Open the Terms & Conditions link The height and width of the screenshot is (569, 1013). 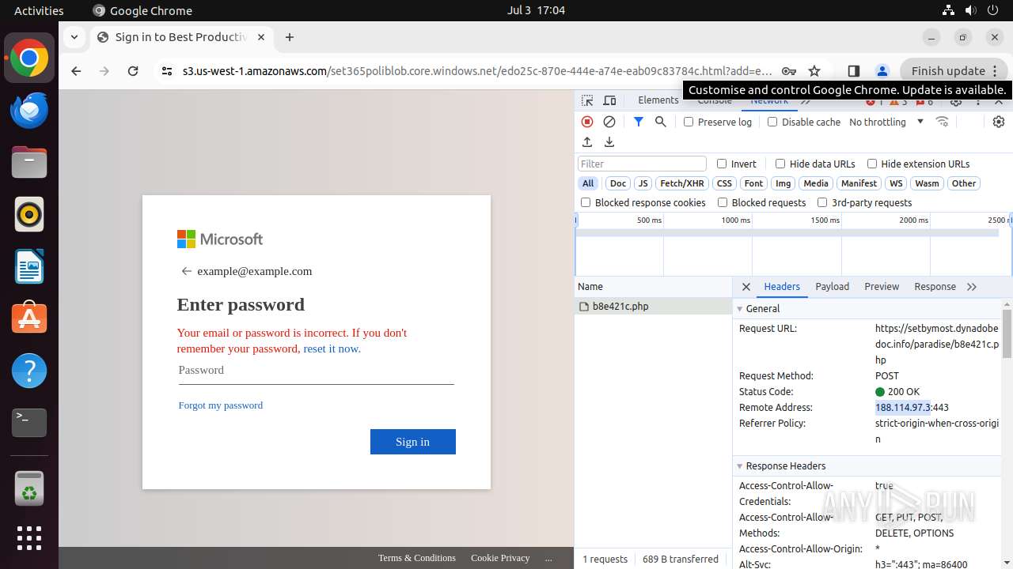(417, 558)
